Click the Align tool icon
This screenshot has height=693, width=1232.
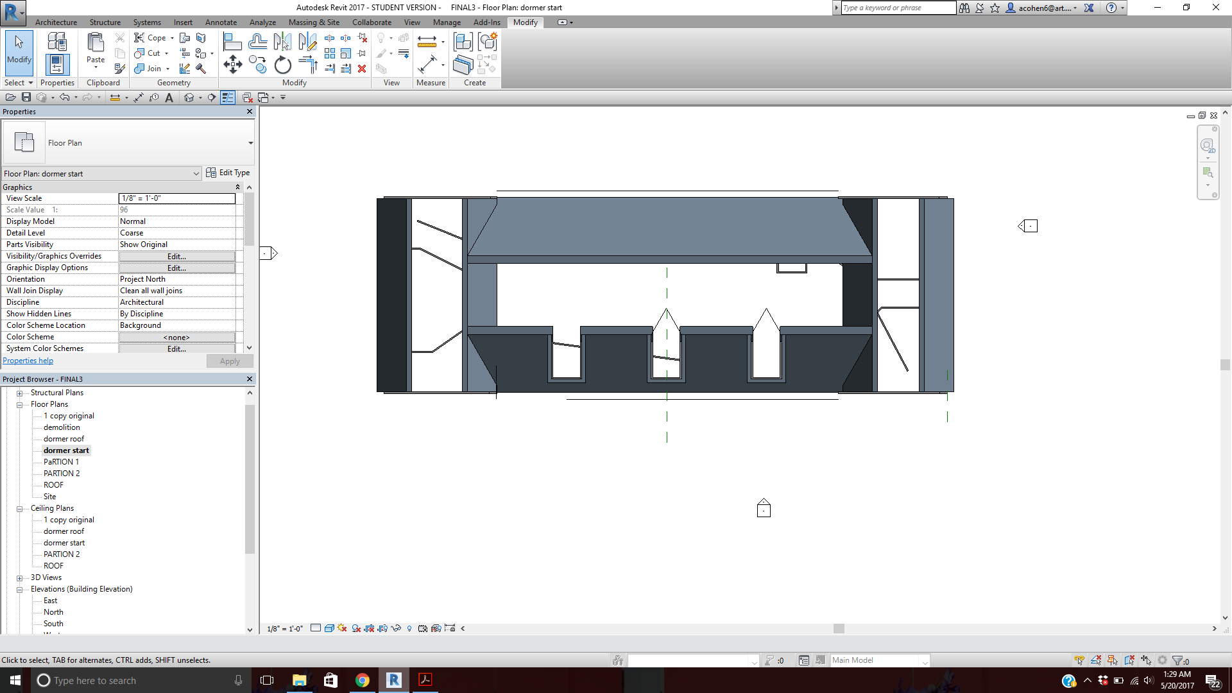point(232,42)
